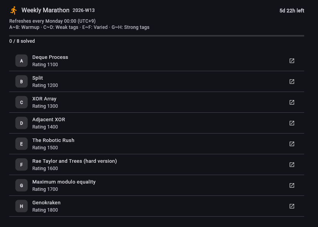Open external link for Adjacent XOR
318x227 pixels.
pyautogui.click(x=292, y=123)
